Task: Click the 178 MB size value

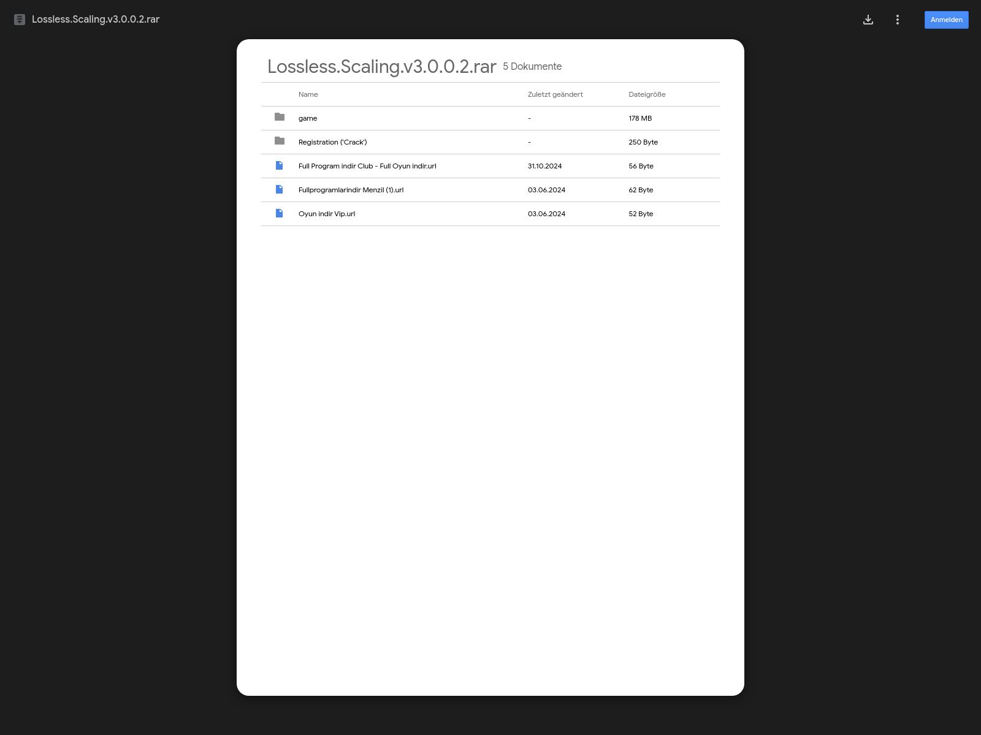Action: [640, 118]
